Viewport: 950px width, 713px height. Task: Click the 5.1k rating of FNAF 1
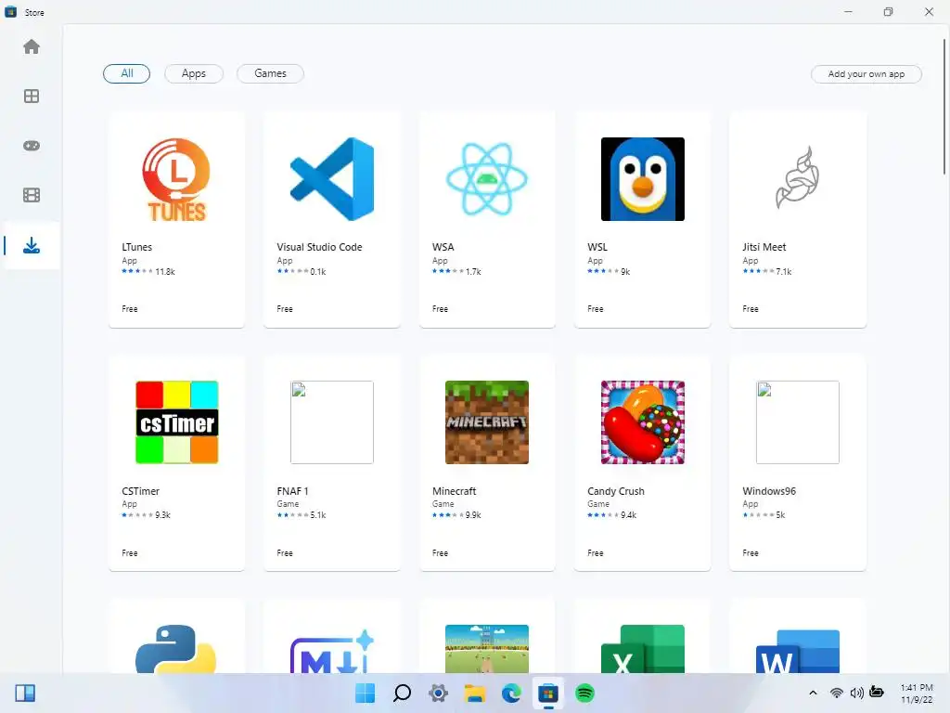click(x=318, y=514)
